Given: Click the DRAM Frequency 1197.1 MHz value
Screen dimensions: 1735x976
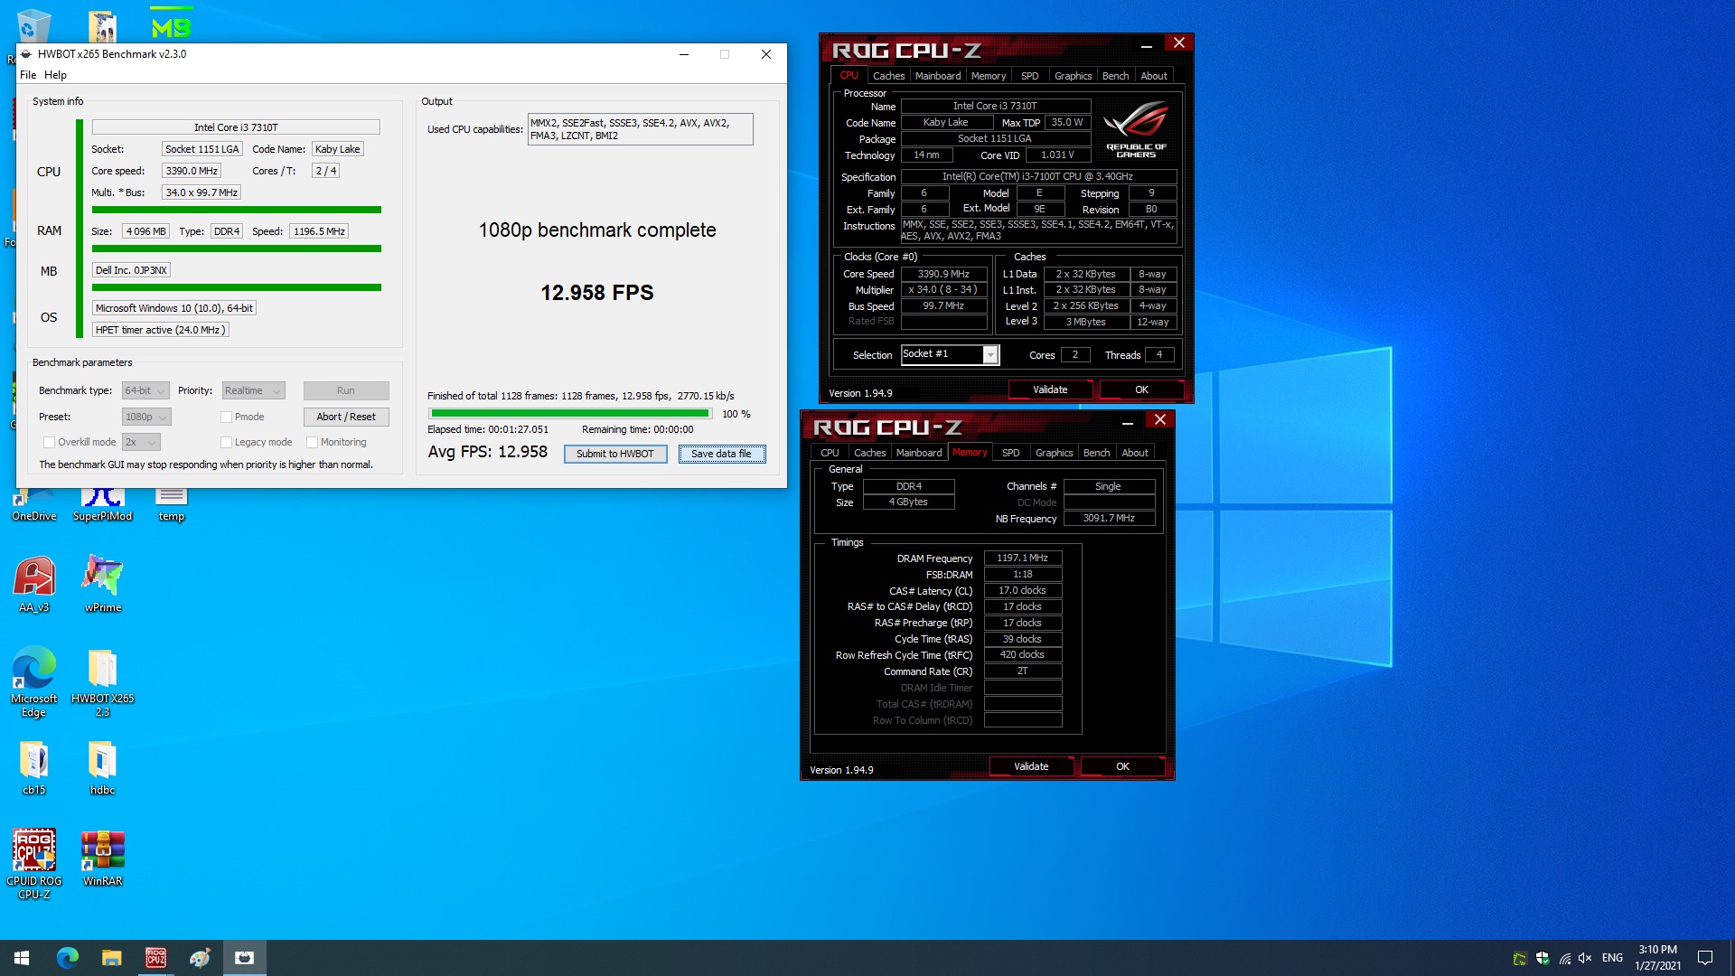Looking at the screenshot, I should point(1022,558).
